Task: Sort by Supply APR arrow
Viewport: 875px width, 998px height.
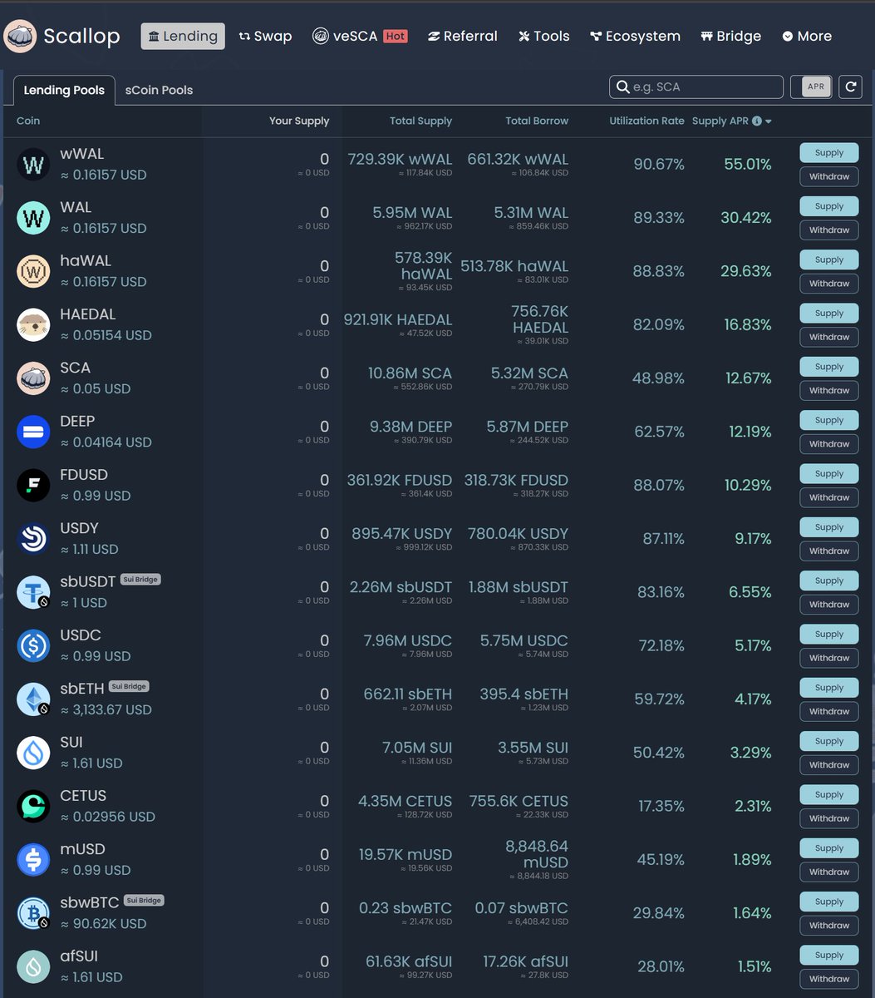Action: pos(769,121)
